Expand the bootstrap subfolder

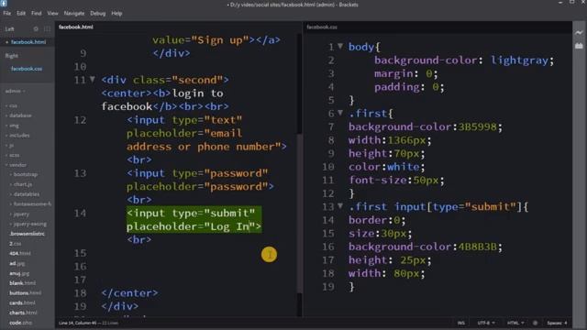24,175
